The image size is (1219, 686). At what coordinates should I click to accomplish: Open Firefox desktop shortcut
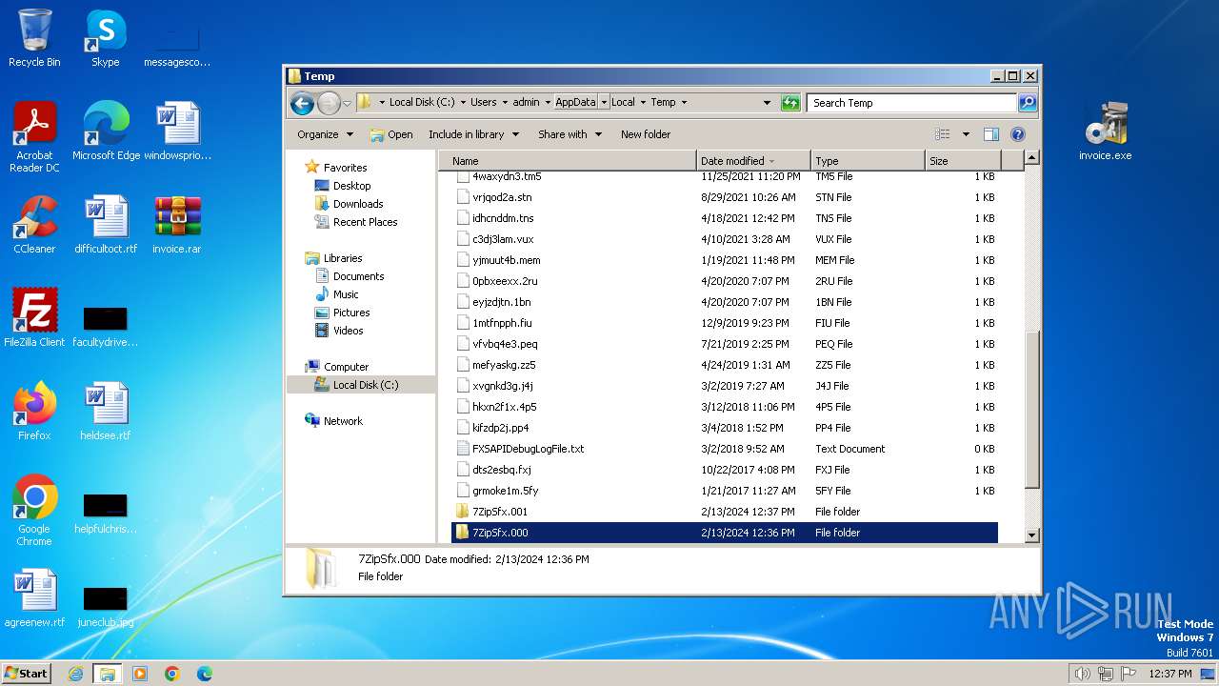[34, 411]
